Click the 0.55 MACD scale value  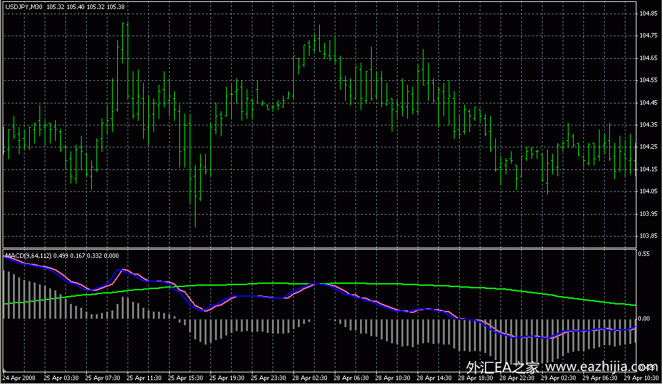point(644,254)
